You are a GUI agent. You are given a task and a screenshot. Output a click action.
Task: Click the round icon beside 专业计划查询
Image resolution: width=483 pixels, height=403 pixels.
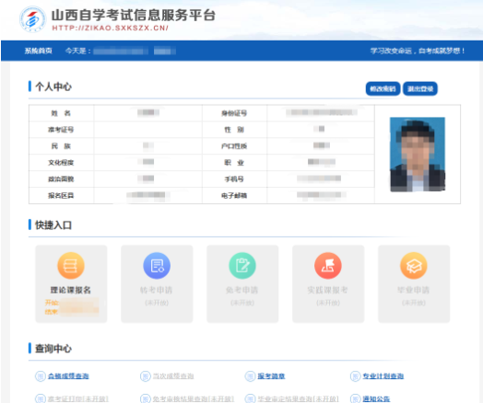(x=355, y=376)
